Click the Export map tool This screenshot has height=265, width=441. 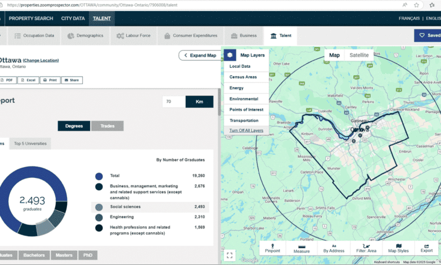(x=426, y=248)
